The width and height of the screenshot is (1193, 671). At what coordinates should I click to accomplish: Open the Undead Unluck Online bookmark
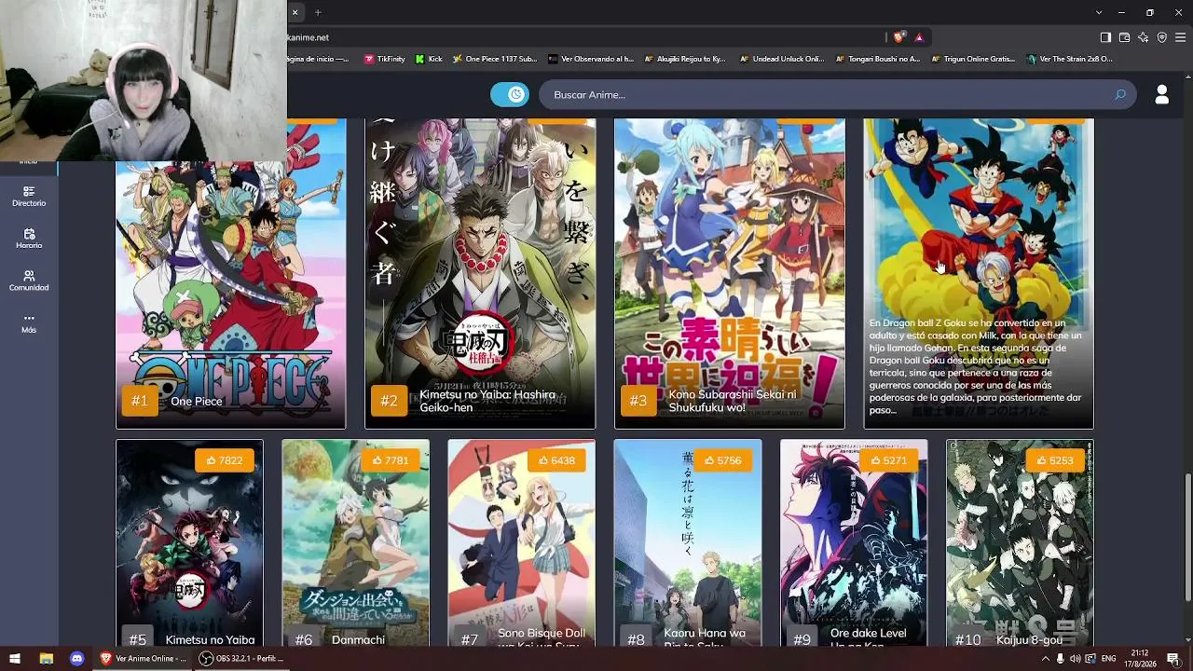point(782,59)
